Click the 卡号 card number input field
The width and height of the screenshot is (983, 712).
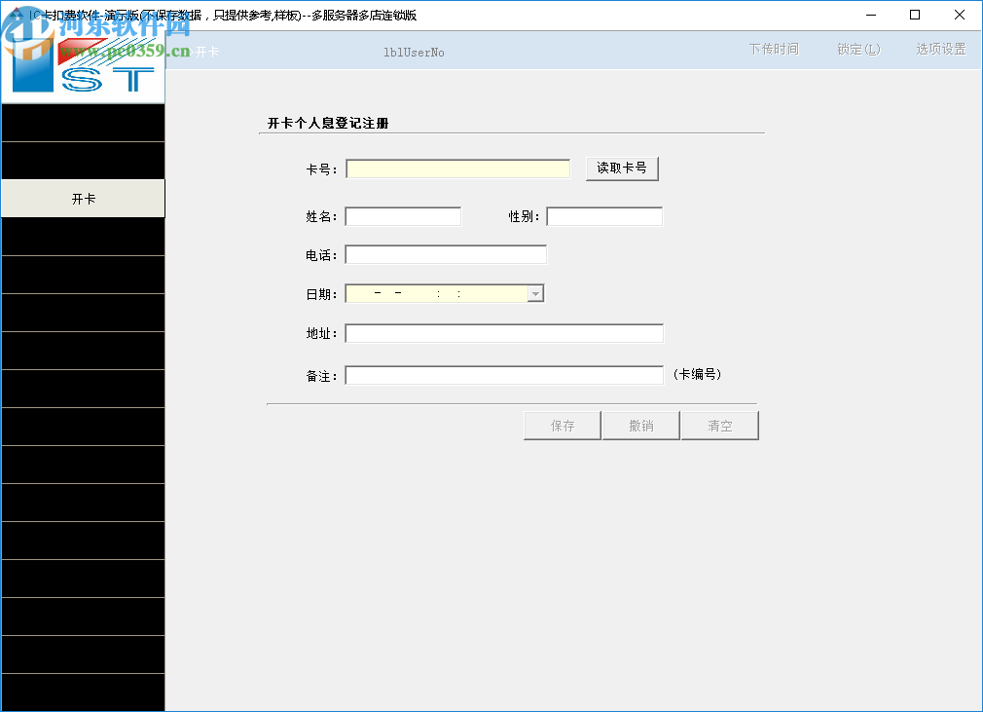click(x=457, y=168)
